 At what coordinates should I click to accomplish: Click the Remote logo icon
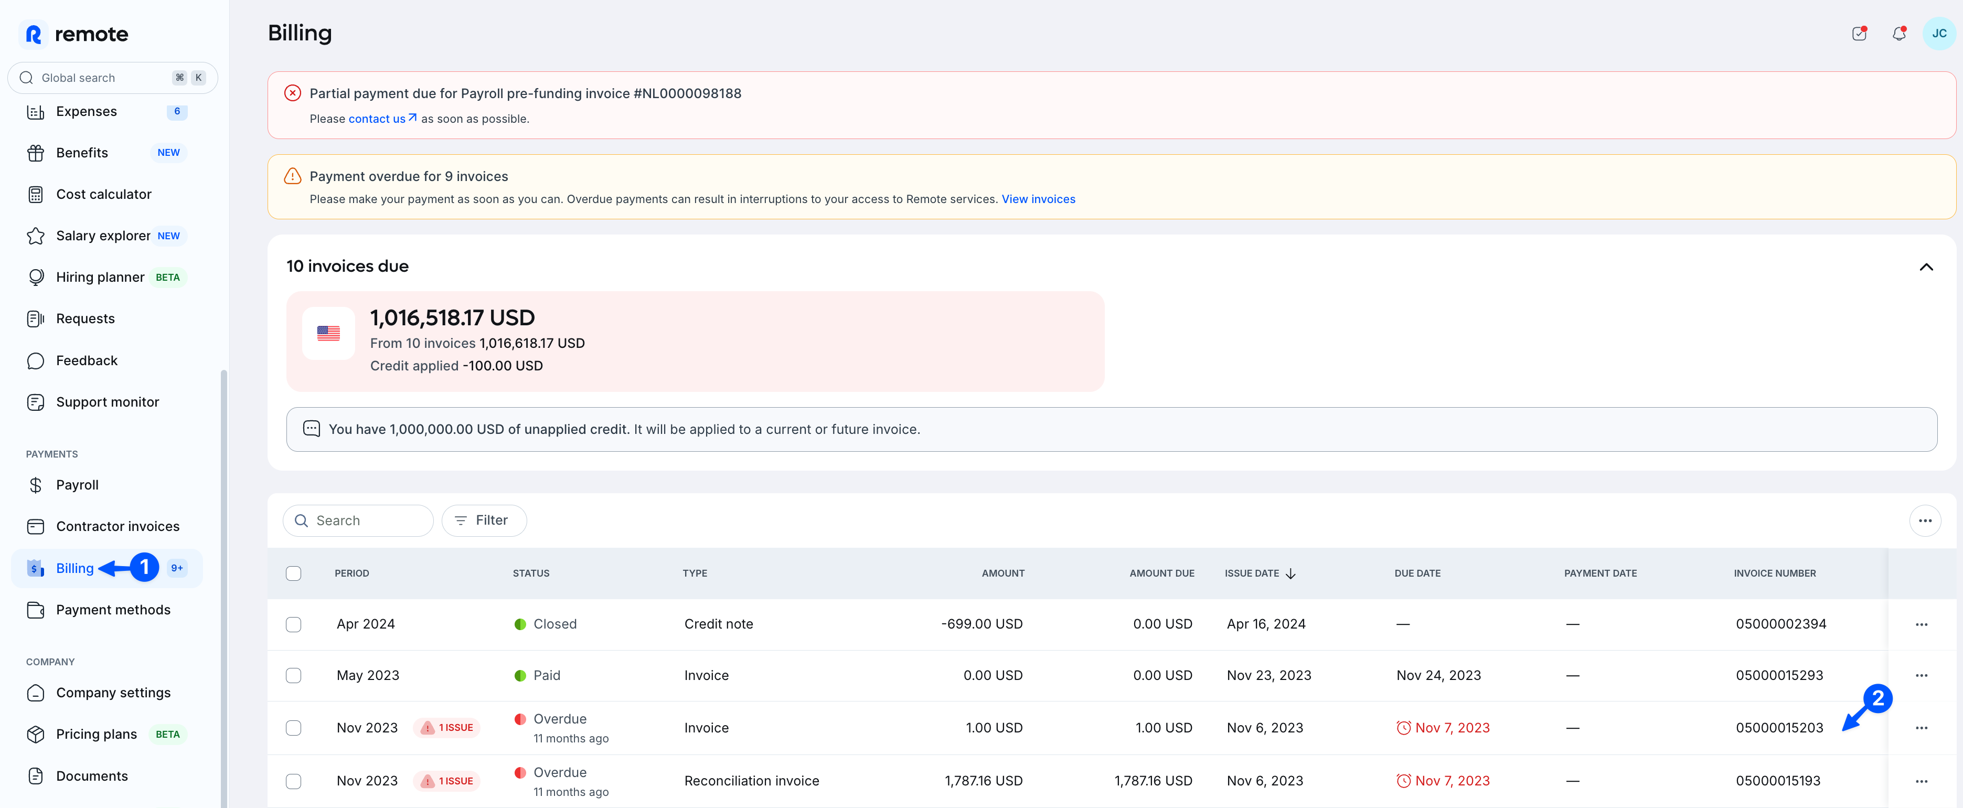[x=33, y=34]
